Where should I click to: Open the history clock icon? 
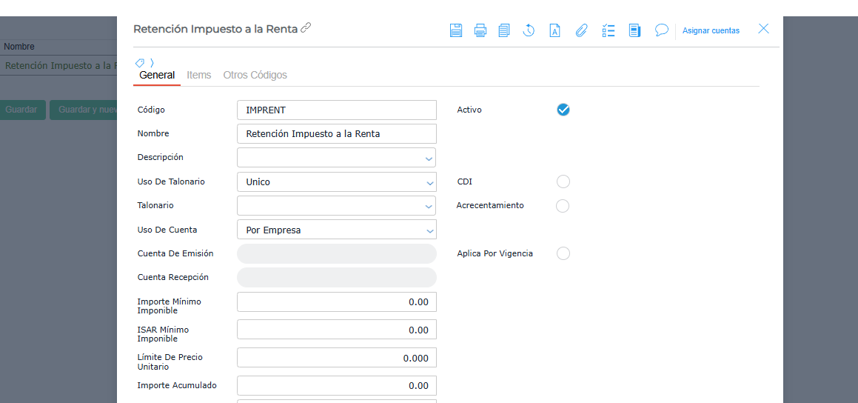pos(529,30)
